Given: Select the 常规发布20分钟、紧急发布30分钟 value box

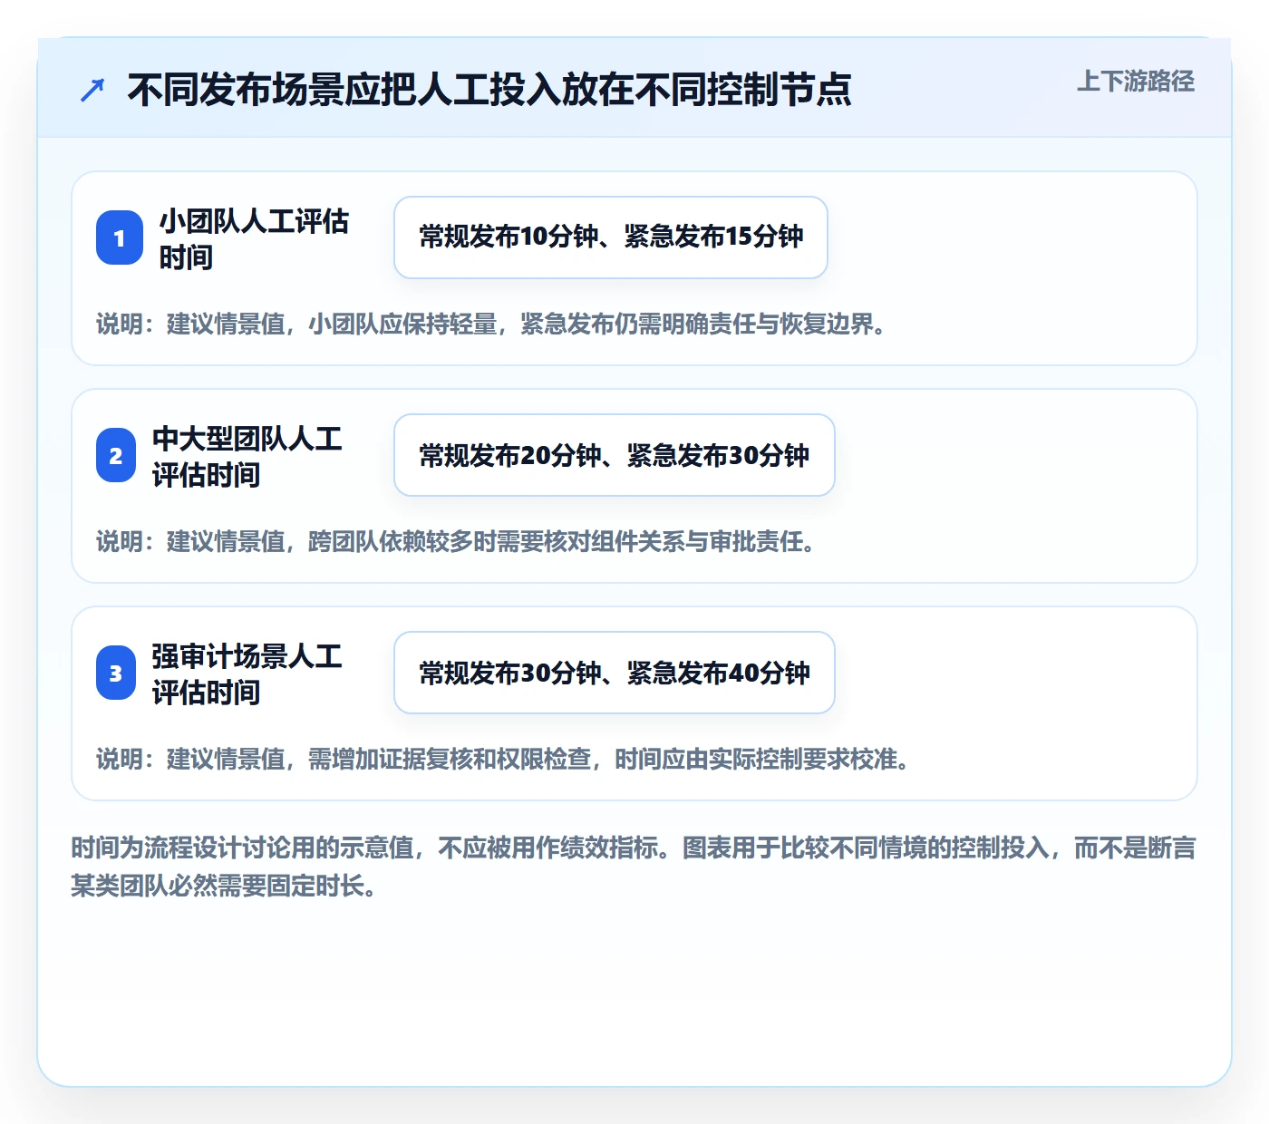Looking at the screenshot, I should [x=615, y=455].
